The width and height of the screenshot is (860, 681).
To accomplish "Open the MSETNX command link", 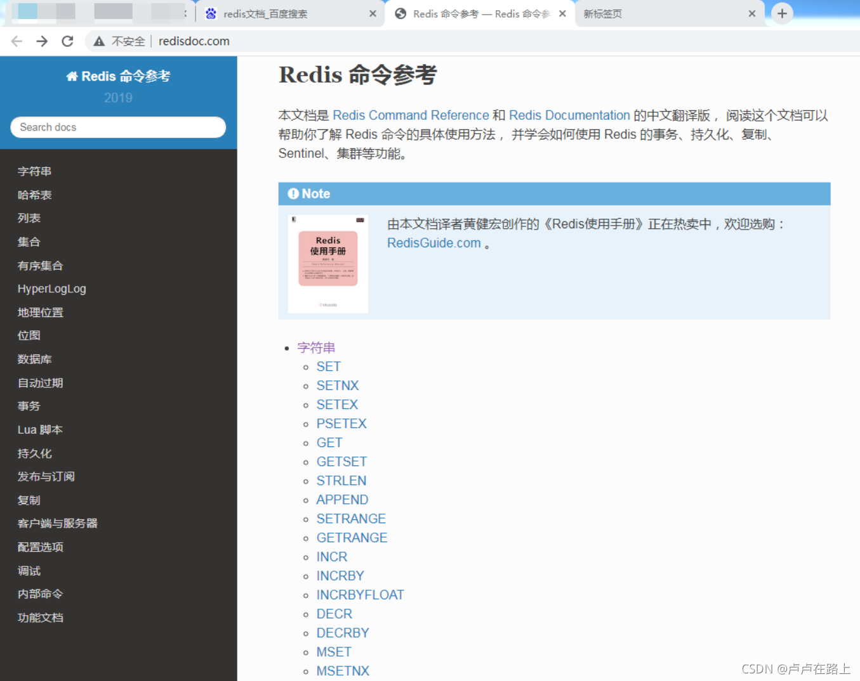I will click(343, 671).
